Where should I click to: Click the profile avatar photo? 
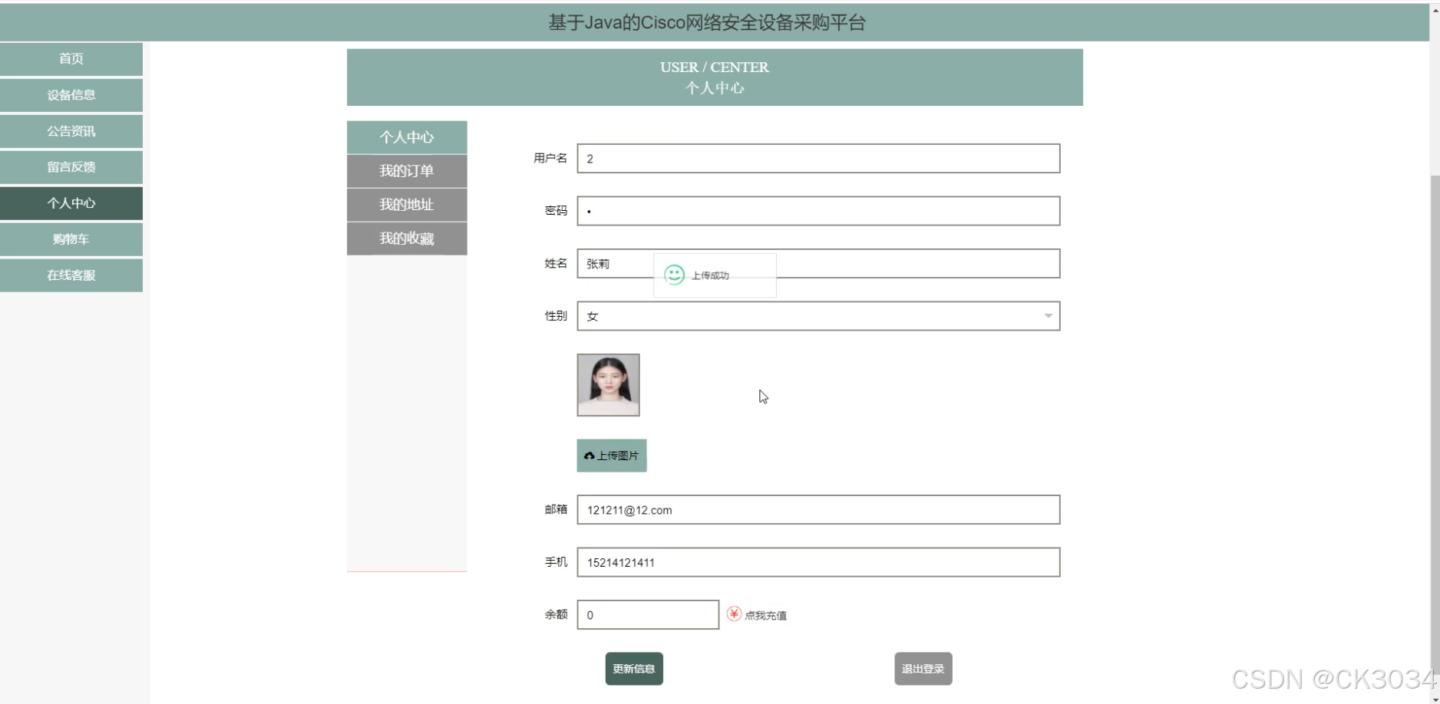(x=608, y=384)
